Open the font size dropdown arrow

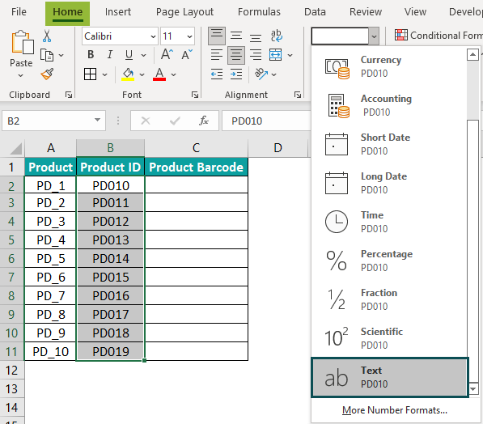pyautogui.click(x=189, y=36)
